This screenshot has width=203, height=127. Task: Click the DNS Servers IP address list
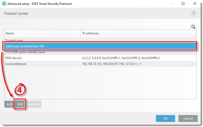[121, 58]
